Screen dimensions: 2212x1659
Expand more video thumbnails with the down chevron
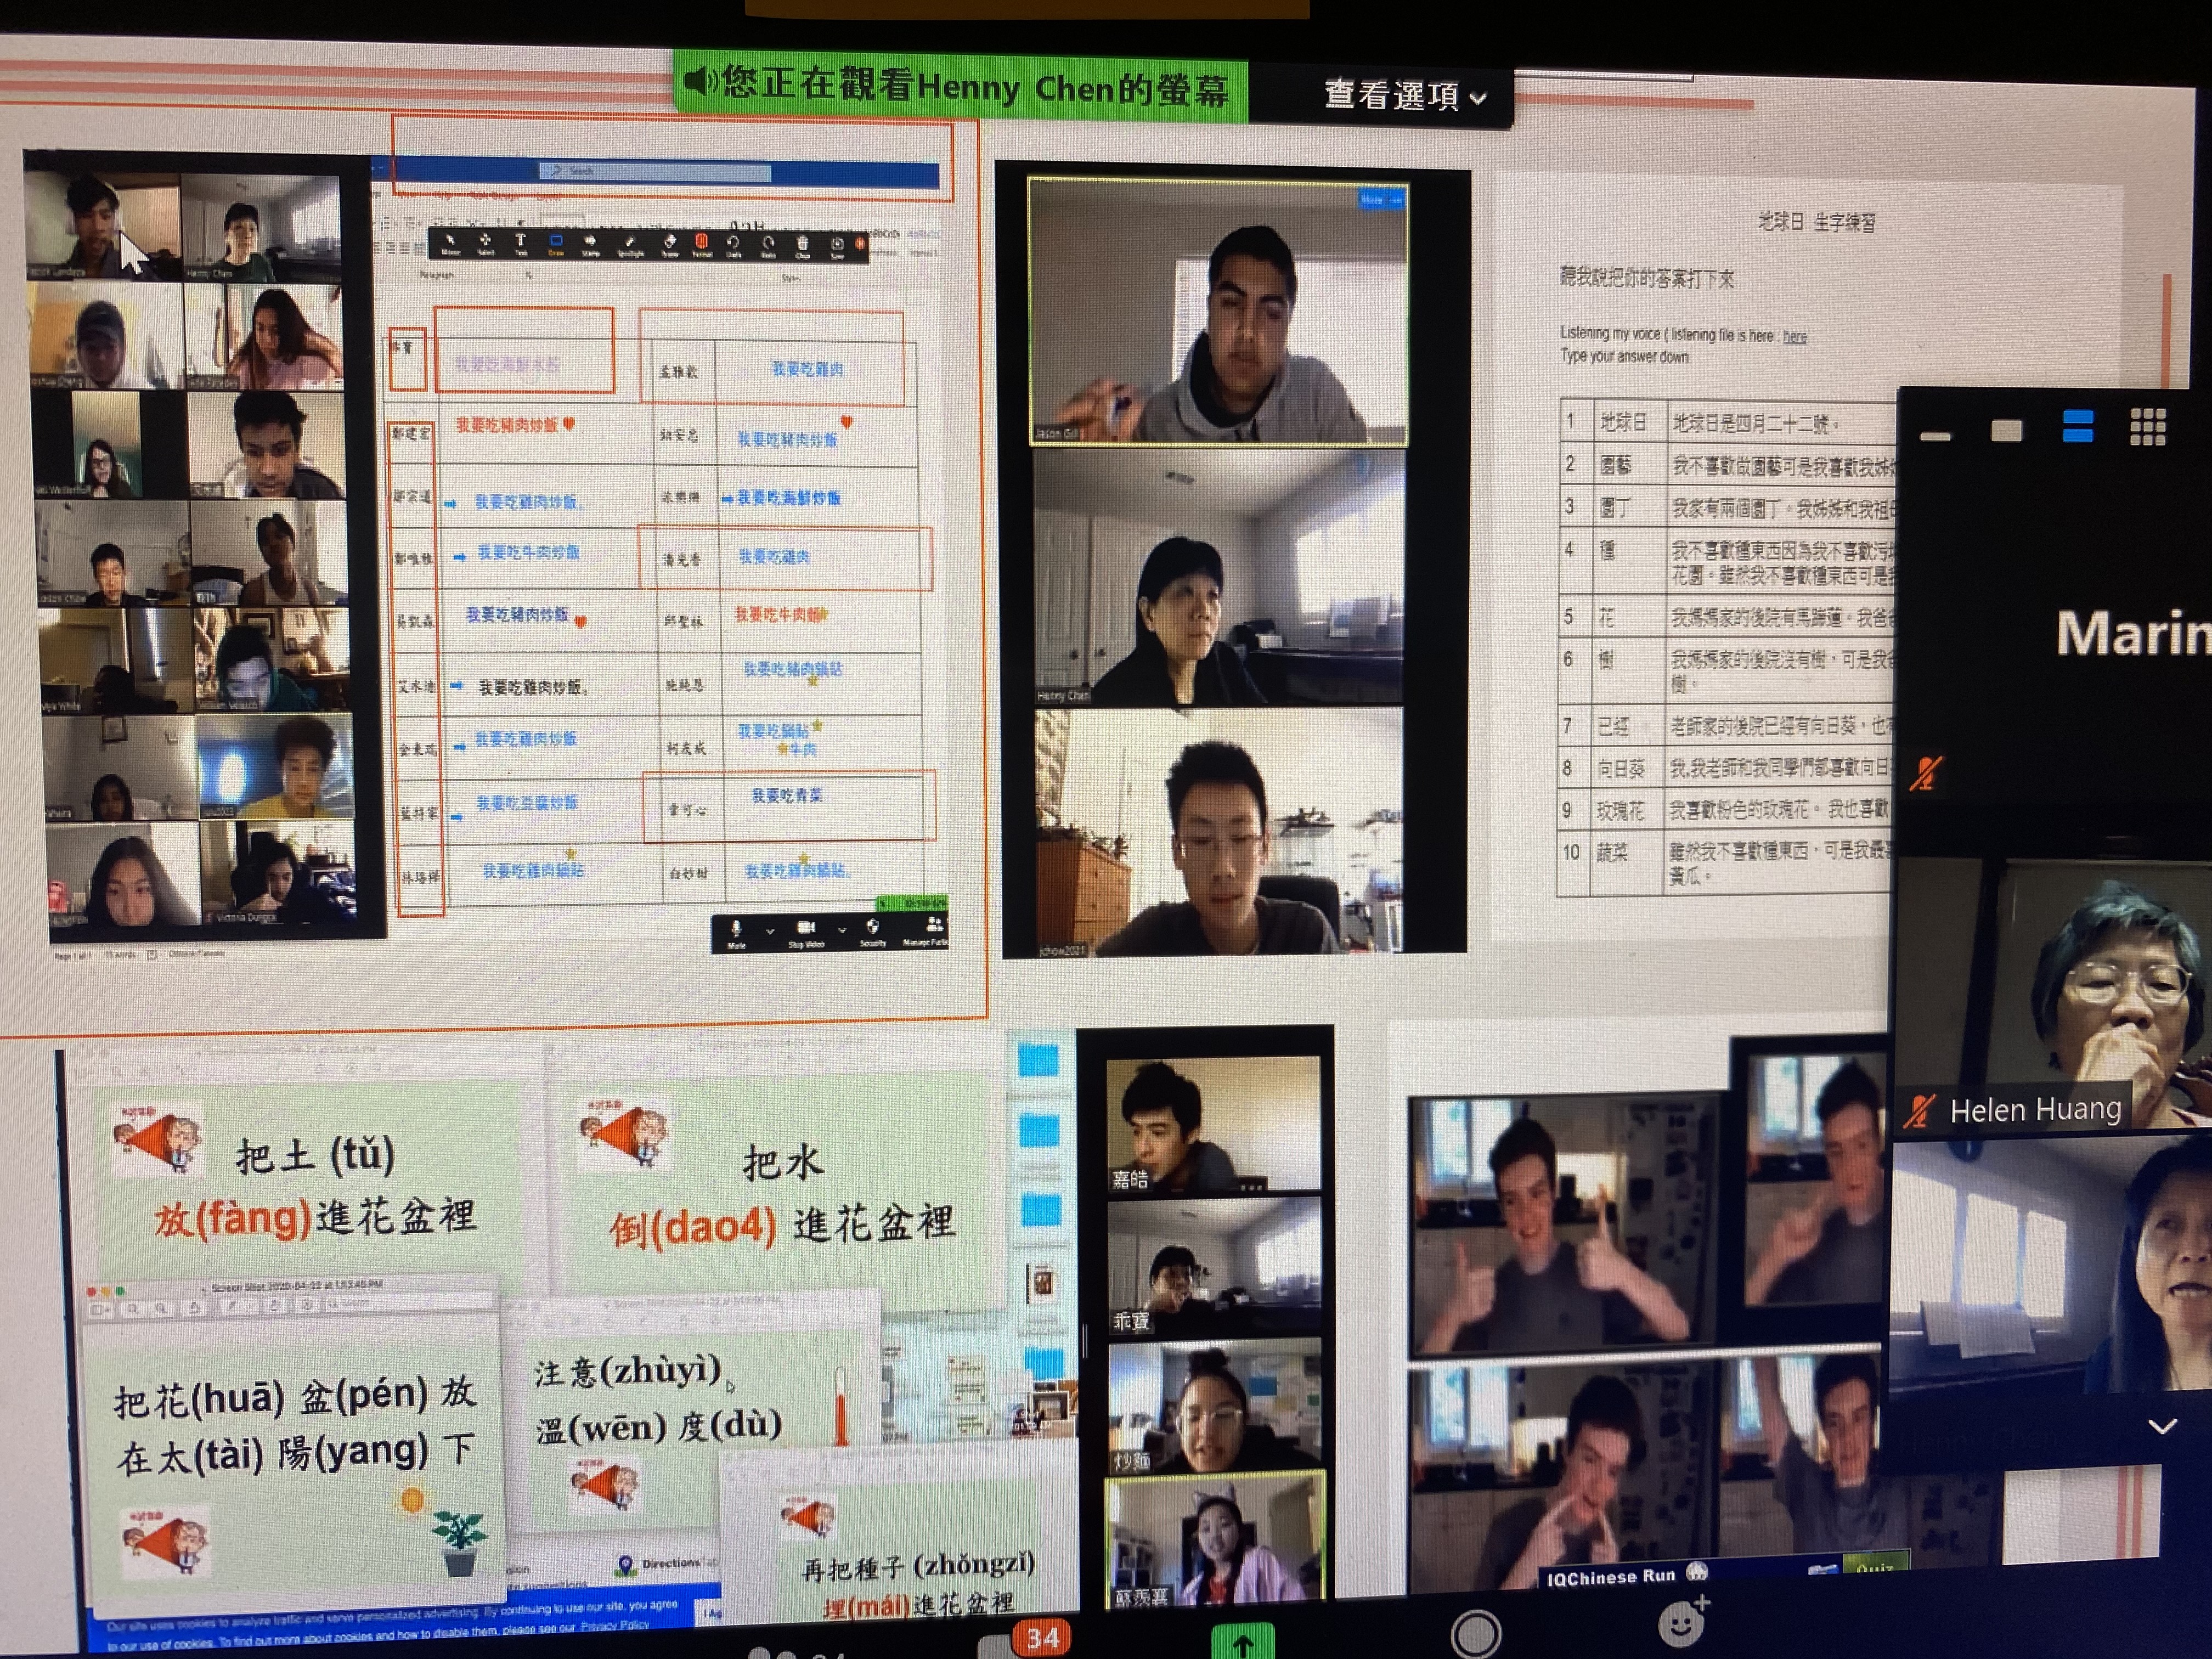(x=2162, y=1427)
